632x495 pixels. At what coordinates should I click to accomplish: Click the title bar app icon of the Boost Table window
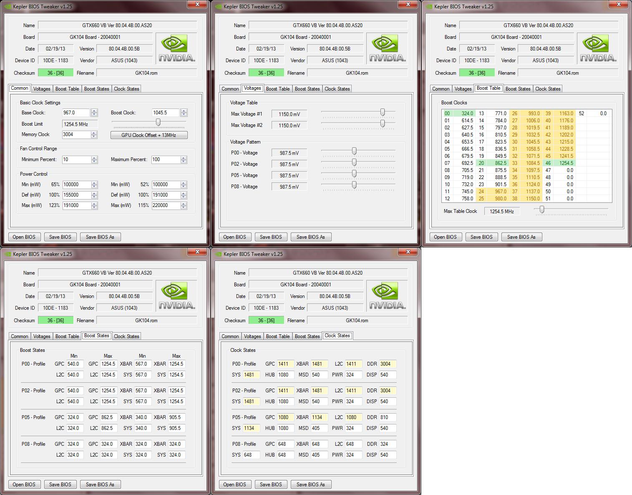[x=429, y=6]
